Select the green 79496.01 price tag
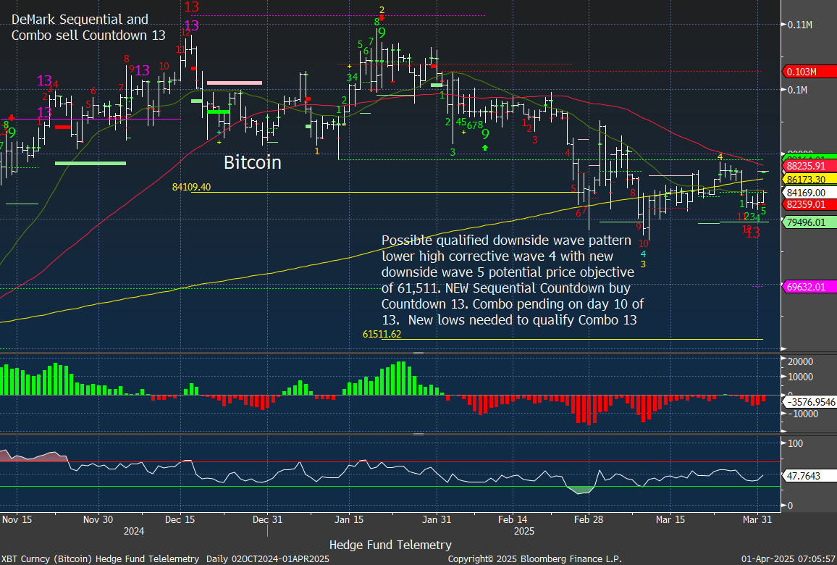Image resolution: width=837 pixels, height=565 pixels. [809, 222]
